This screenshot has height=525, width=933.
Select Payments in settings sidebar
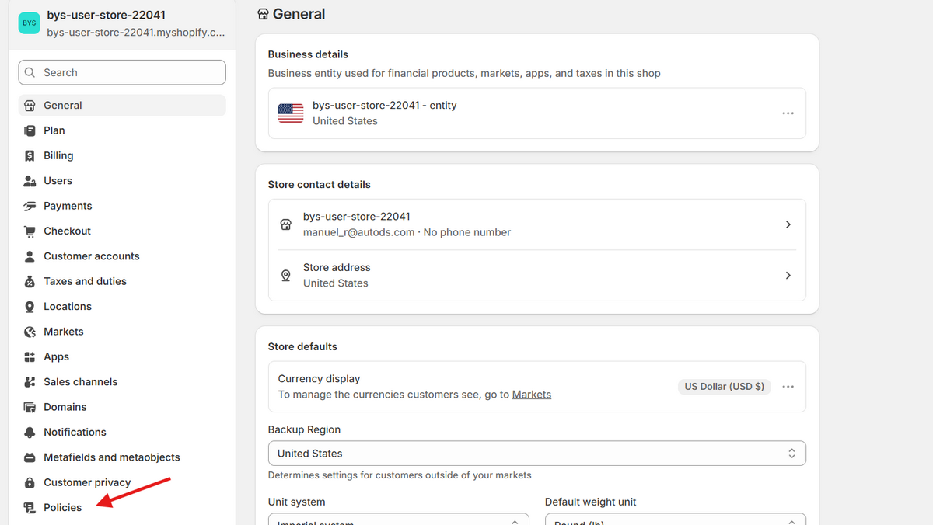click(122, 206)
